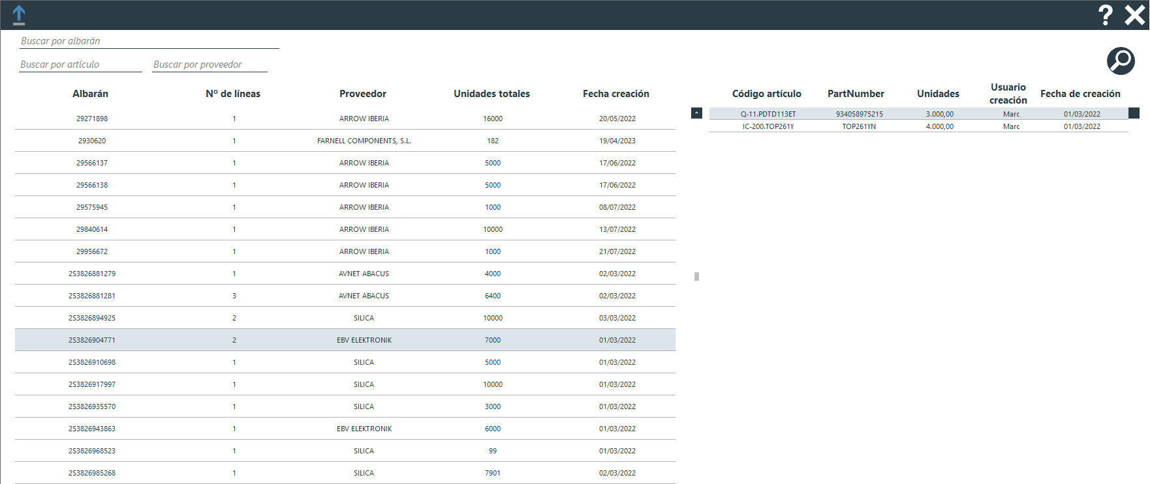Click the blue upload arrow icon
The height and width of the screenshot is (484, 1150).
(19, 15)
